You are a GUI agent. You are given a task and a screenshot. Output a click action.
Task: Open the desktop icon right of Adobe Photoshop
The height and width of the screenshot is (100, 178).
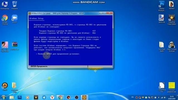pyautogui.click(x=172, y=5)
